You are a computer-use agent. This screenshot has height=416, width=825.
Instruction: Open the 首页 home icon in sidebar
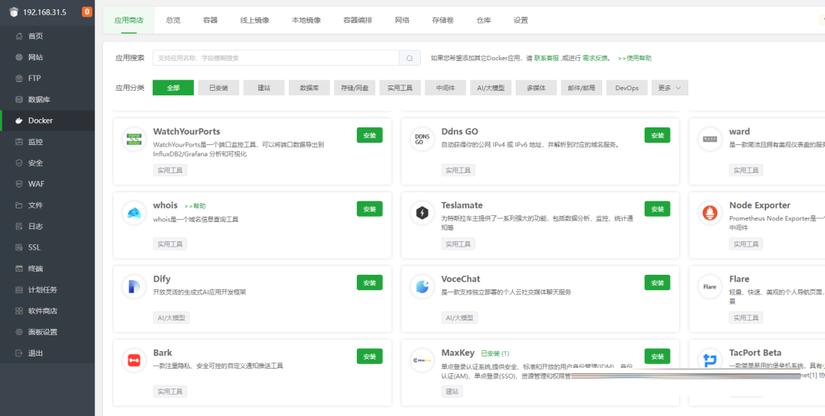(x=19, y=37)
